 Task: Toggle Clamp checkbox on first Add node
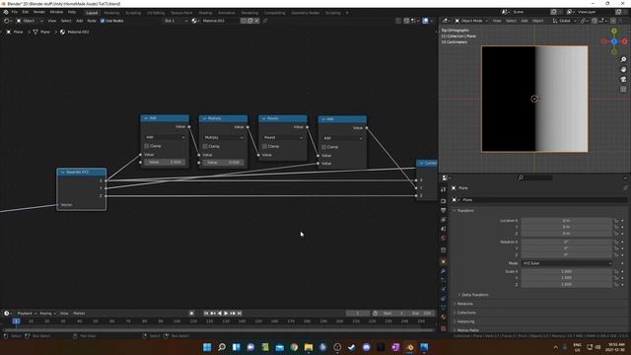[x=147, y=146]
